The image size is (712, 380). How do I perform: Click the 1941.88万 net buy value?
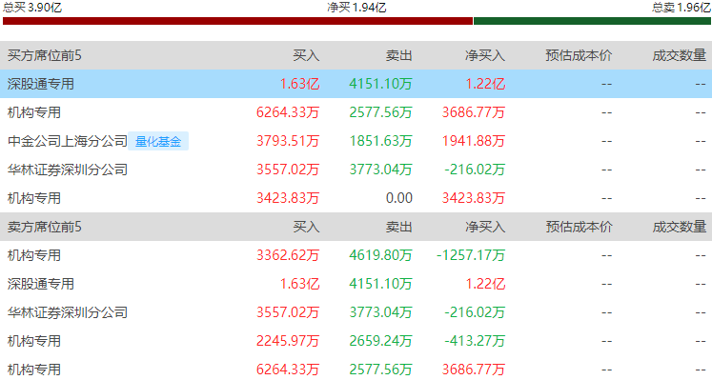click(474, 141)
